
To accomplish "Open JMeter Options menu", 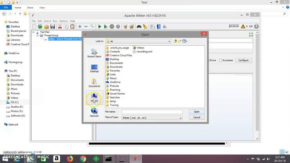I will (63, 21).
